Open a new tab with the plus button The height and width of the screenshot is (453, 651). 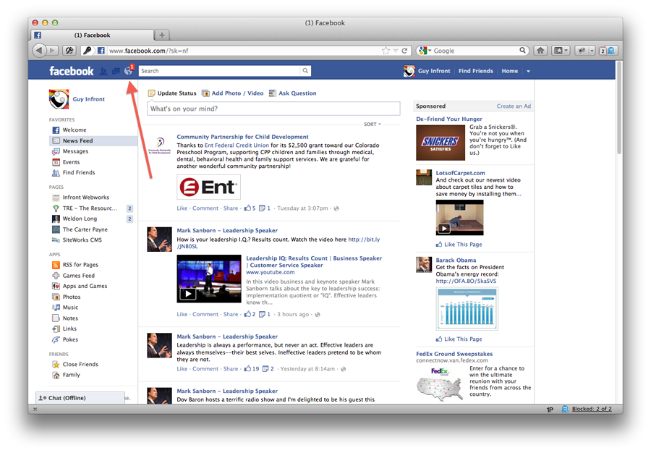coord(162,35)
